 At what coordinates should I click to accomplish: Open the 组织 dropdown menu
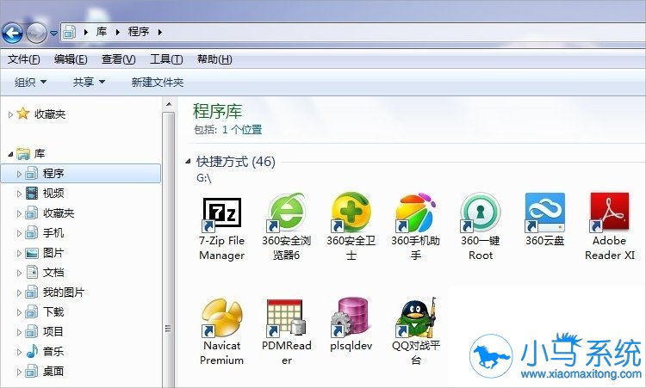tap(30, 83)
